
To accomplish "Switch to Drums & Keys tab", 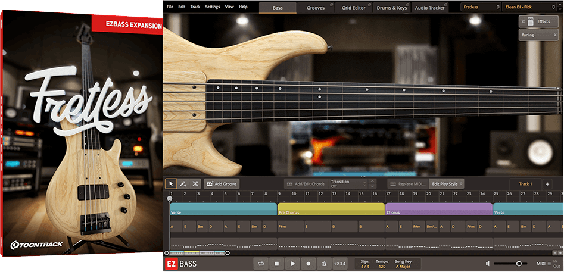I will 392,8.
